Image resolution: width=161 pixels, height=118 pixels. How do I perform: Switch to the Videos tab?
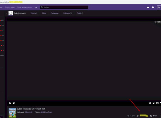(34, 13)
